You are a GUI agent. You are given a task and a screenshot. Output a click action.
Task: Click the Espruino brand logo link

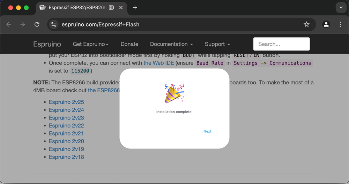tap(47, 44)
